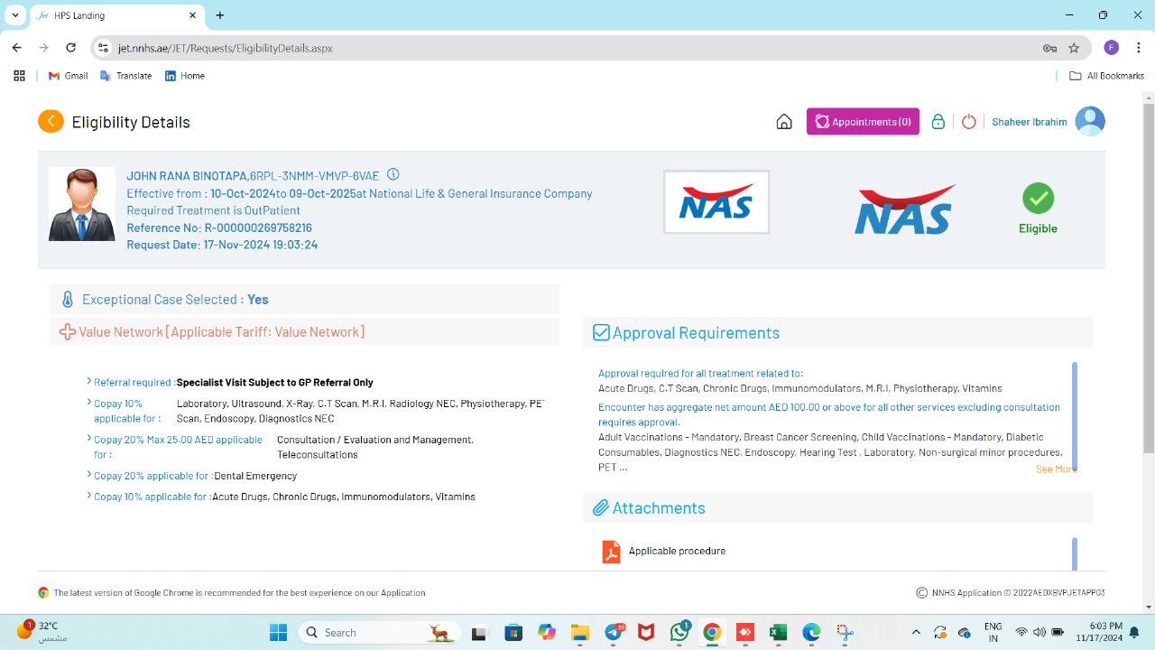The image size is (1155, 650).
Task: Click the Approval Requirements scrollbar
Action: tap(1074, 415)
